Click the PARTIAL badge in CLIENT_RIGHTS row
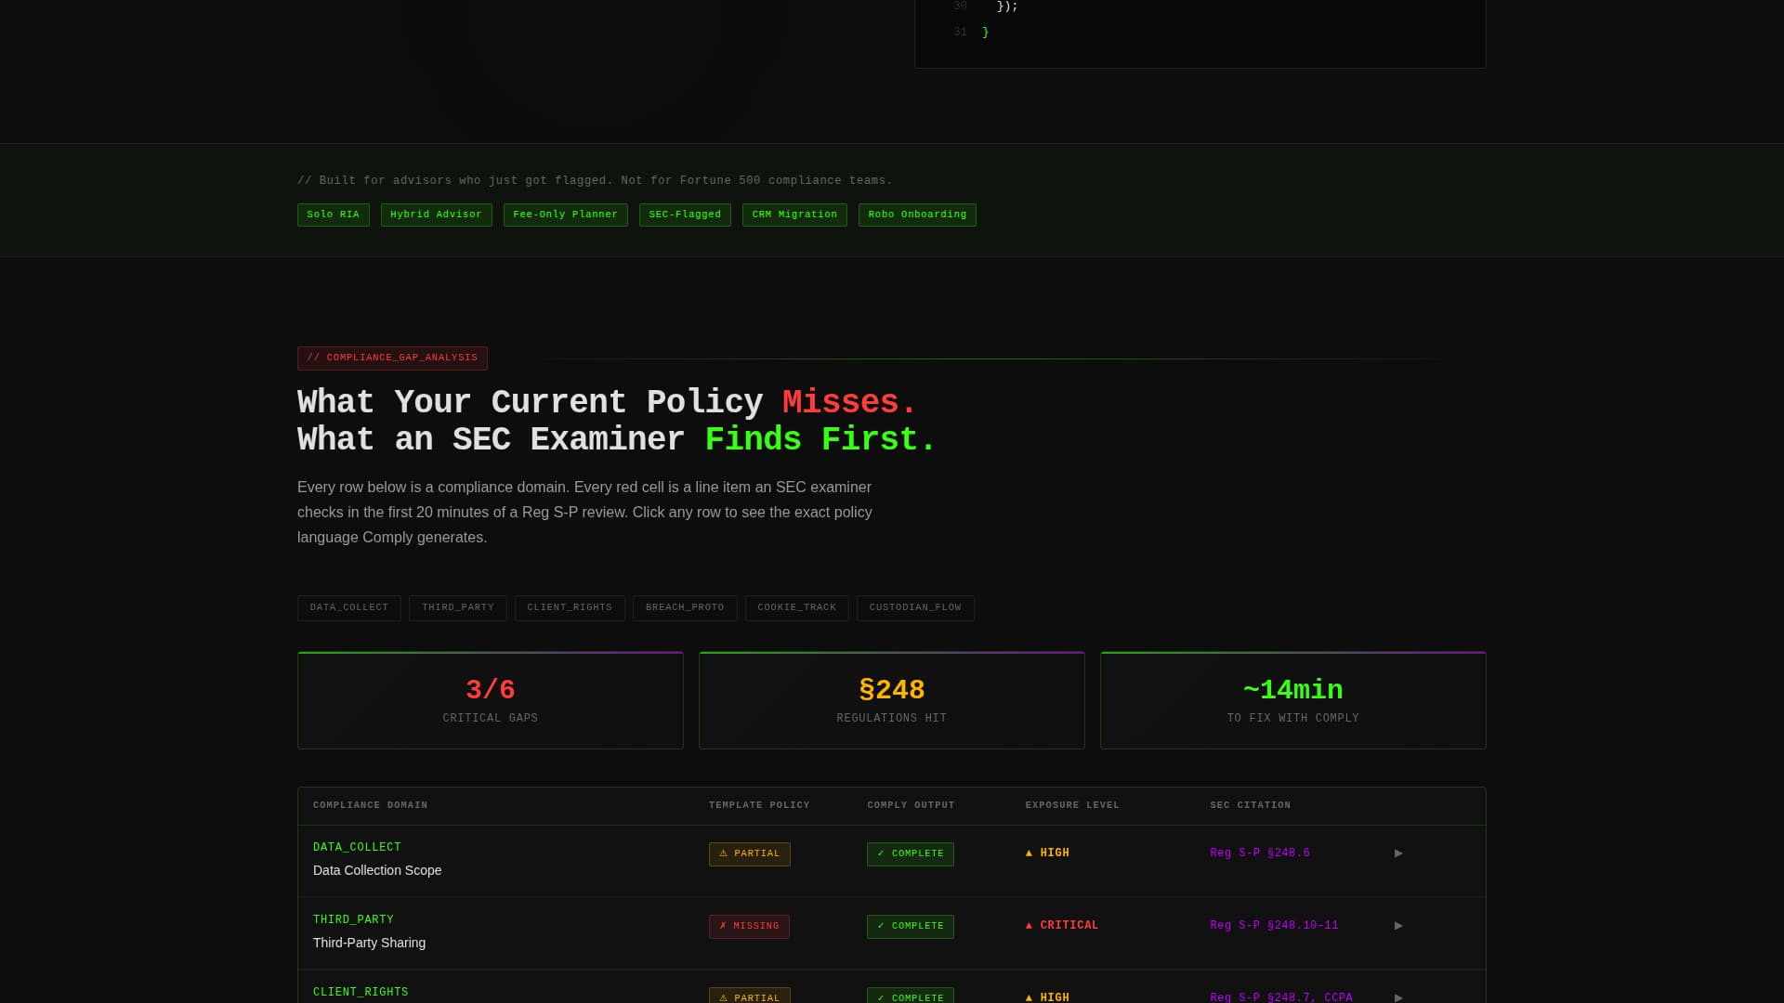The height and width of the screenshot is (1003, 1784). (x=750, y=996)
